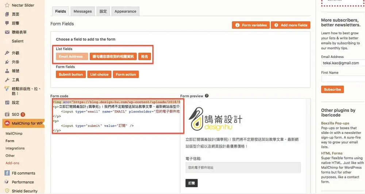
Task: Open the Performance menu item
Action: pyautogui.click(x=23, y=182)
